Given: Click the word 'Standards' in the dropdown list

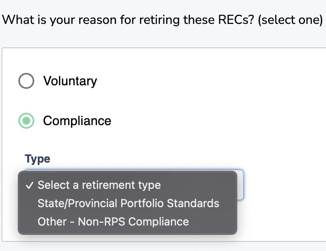Looking at the screenshot, I should pos(193,203).
